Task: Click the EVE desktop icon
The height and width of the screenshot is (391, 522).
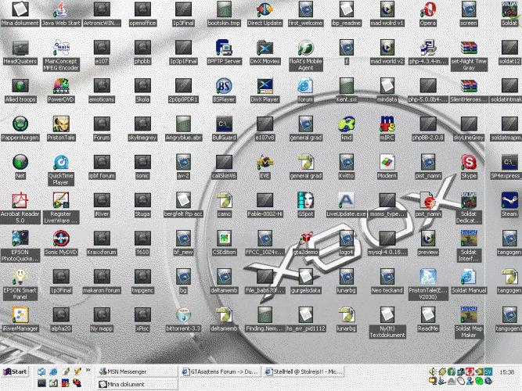Action: coord(265,163)
